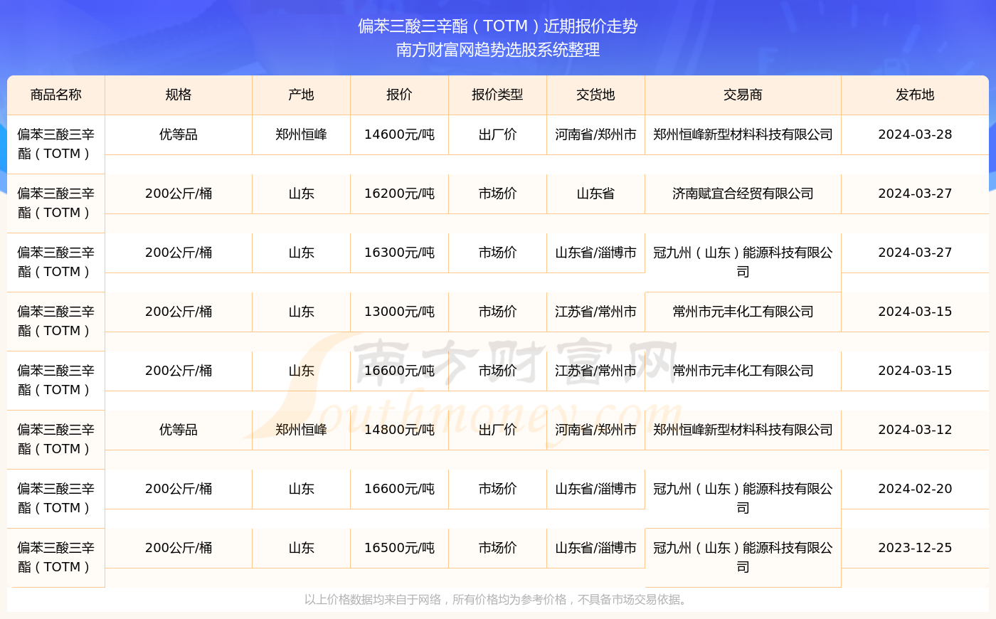Click 郑州恒峰新型材料科技有限公司 in the 2024-03-28 row

tap(743, 134)
